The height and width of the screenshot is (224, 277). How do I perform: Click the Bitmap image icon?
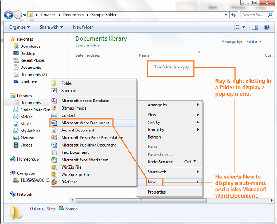(54, 108)
